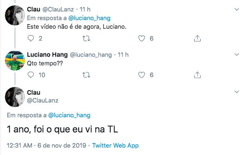246x155 pixels.
Task: Open options chevron on Clau's main tweet
Action: coord(237,92)
